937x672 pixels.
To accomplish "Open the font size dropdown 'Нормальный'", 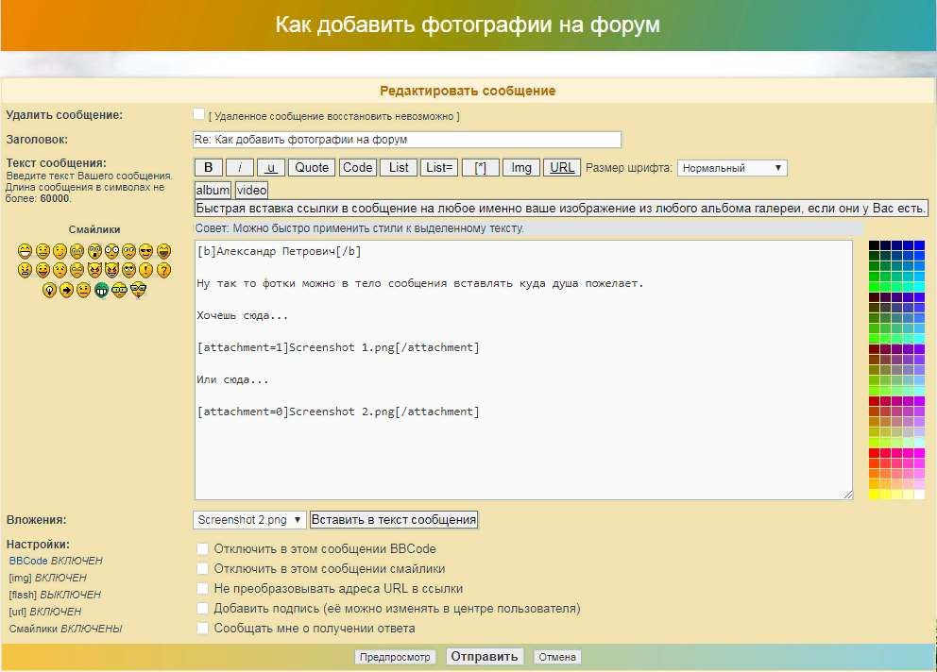I will coord(732,168).
